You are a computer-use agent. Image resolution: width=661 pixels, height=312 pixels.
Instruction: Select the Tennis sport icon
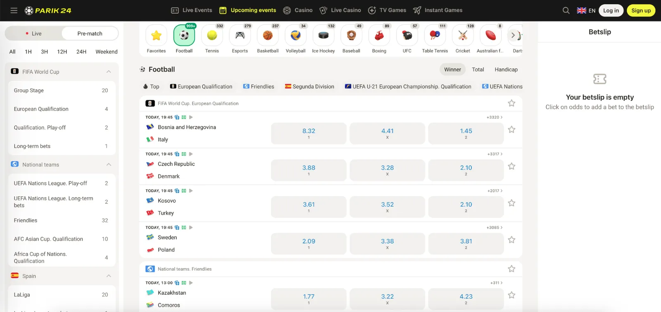click(x=212, y=36)
